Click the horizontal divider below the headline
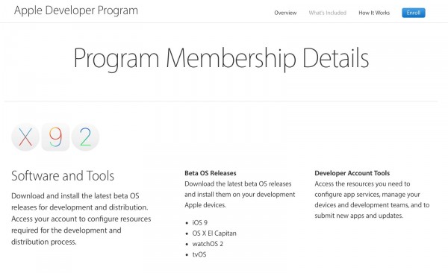Image resolution: width=448 pixels, height=273 pixels. [221, 101]
